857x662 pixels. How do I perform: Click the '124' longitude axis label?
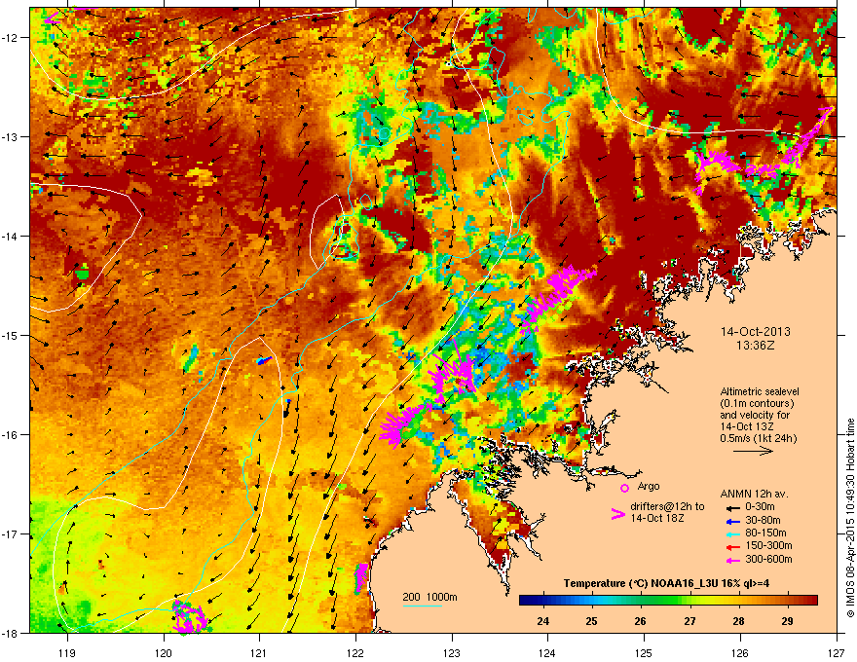(x=547, y=652)
